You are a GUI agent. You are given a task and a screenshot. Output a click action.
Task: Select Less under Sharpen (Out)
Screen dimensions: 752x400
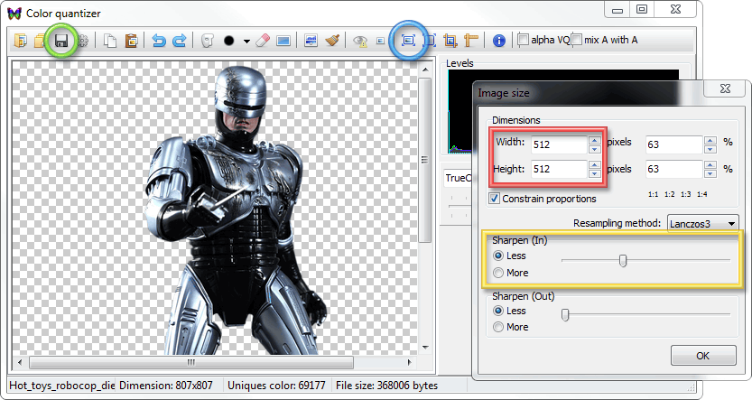(x=498, y=311)
